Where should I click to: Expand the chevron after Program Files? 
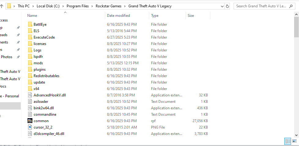pos(92,6)
